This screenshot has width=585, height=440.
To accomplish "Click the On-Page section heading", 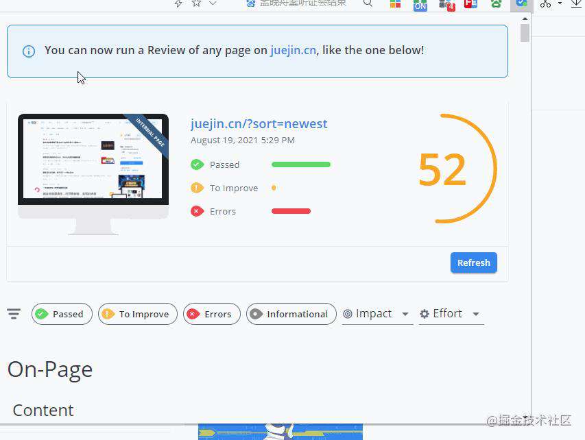I will click(x=50, y=370).
